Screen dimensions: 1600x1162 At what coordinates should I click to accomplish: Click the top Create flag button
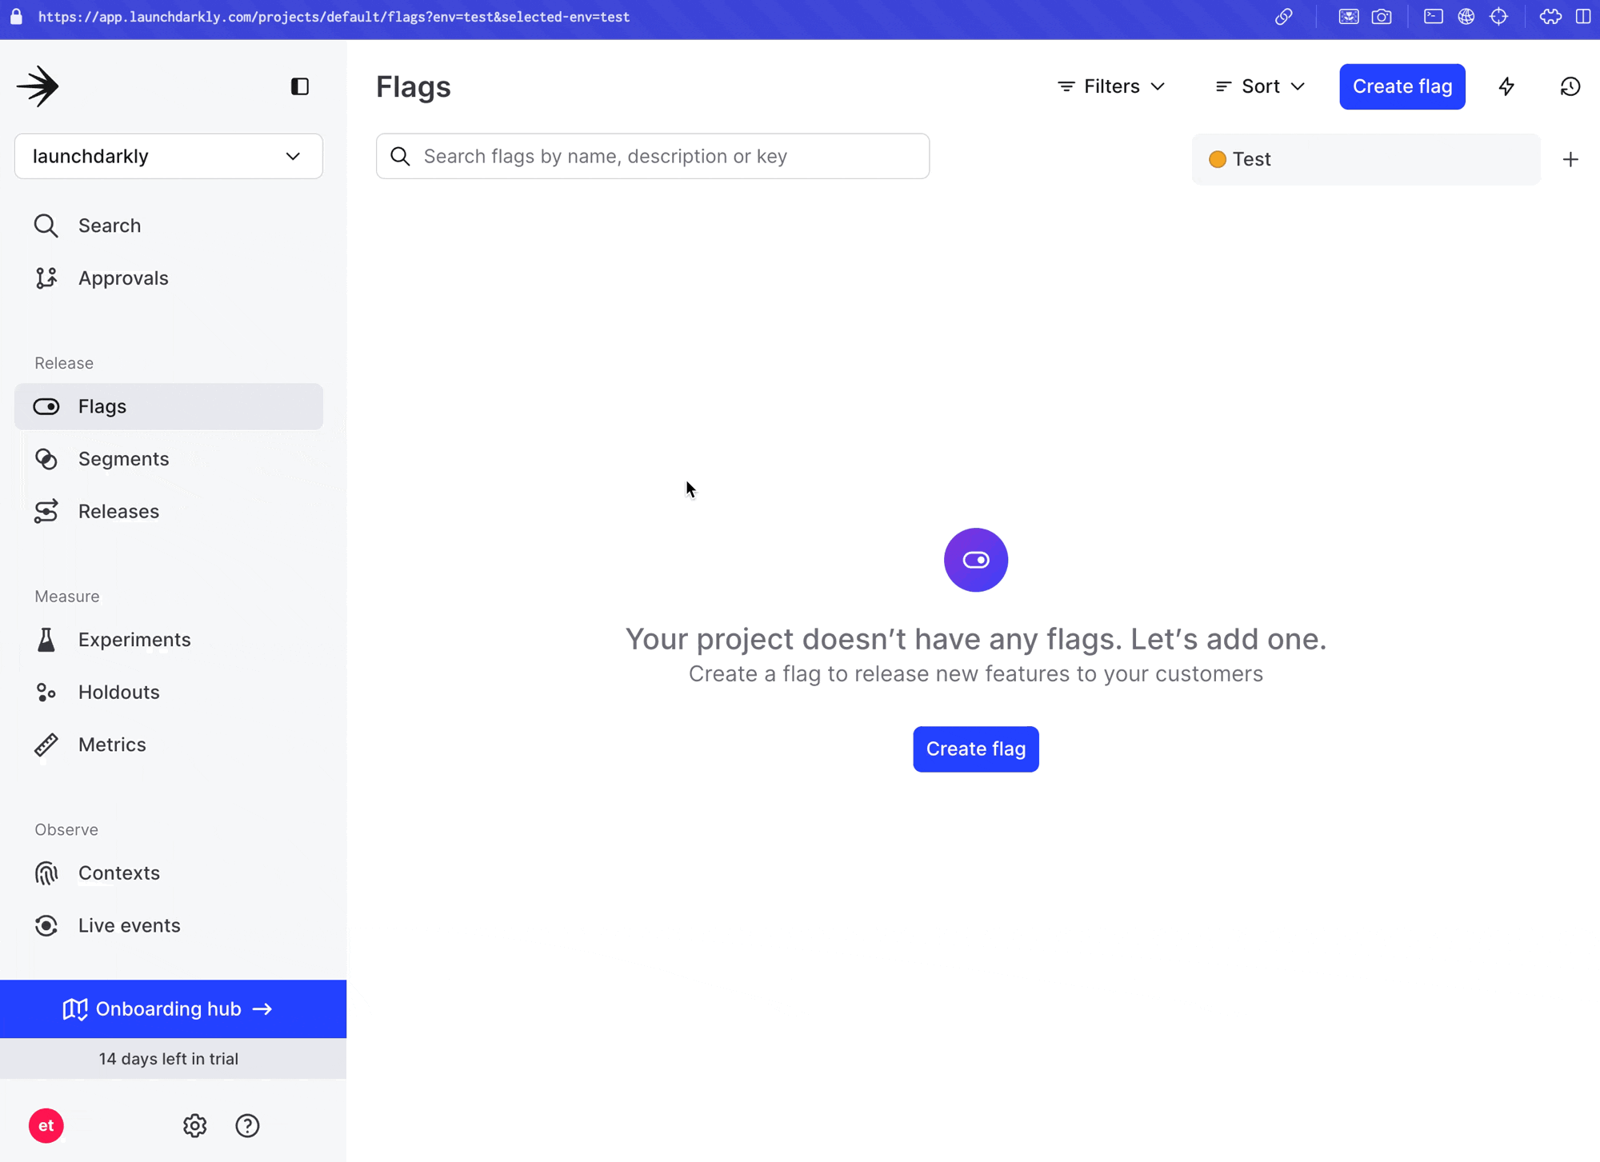1402,86
